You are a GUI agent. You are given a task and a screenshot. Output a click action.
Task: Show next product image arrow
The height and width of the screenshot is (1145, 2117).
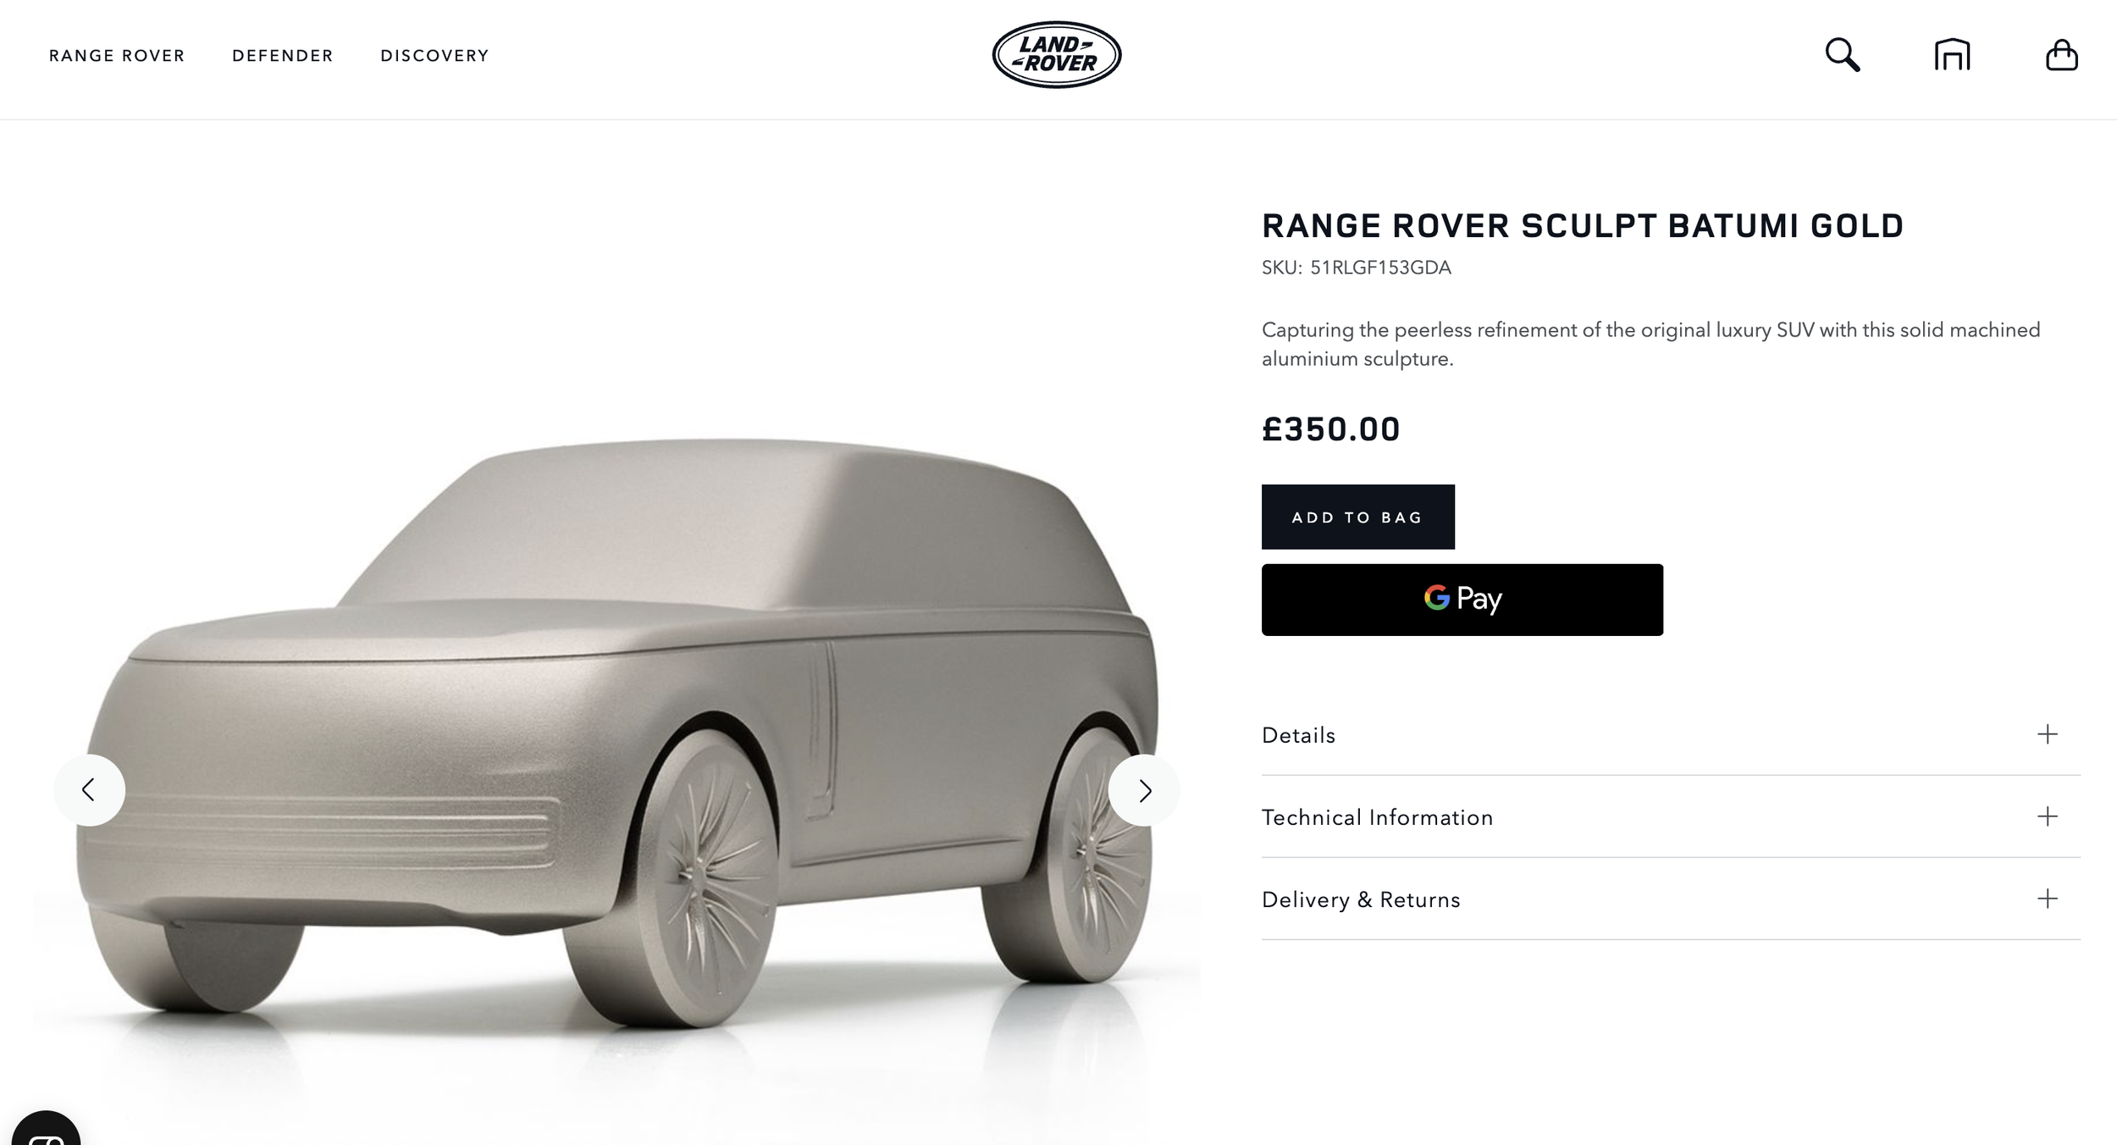click(1144, 790)
